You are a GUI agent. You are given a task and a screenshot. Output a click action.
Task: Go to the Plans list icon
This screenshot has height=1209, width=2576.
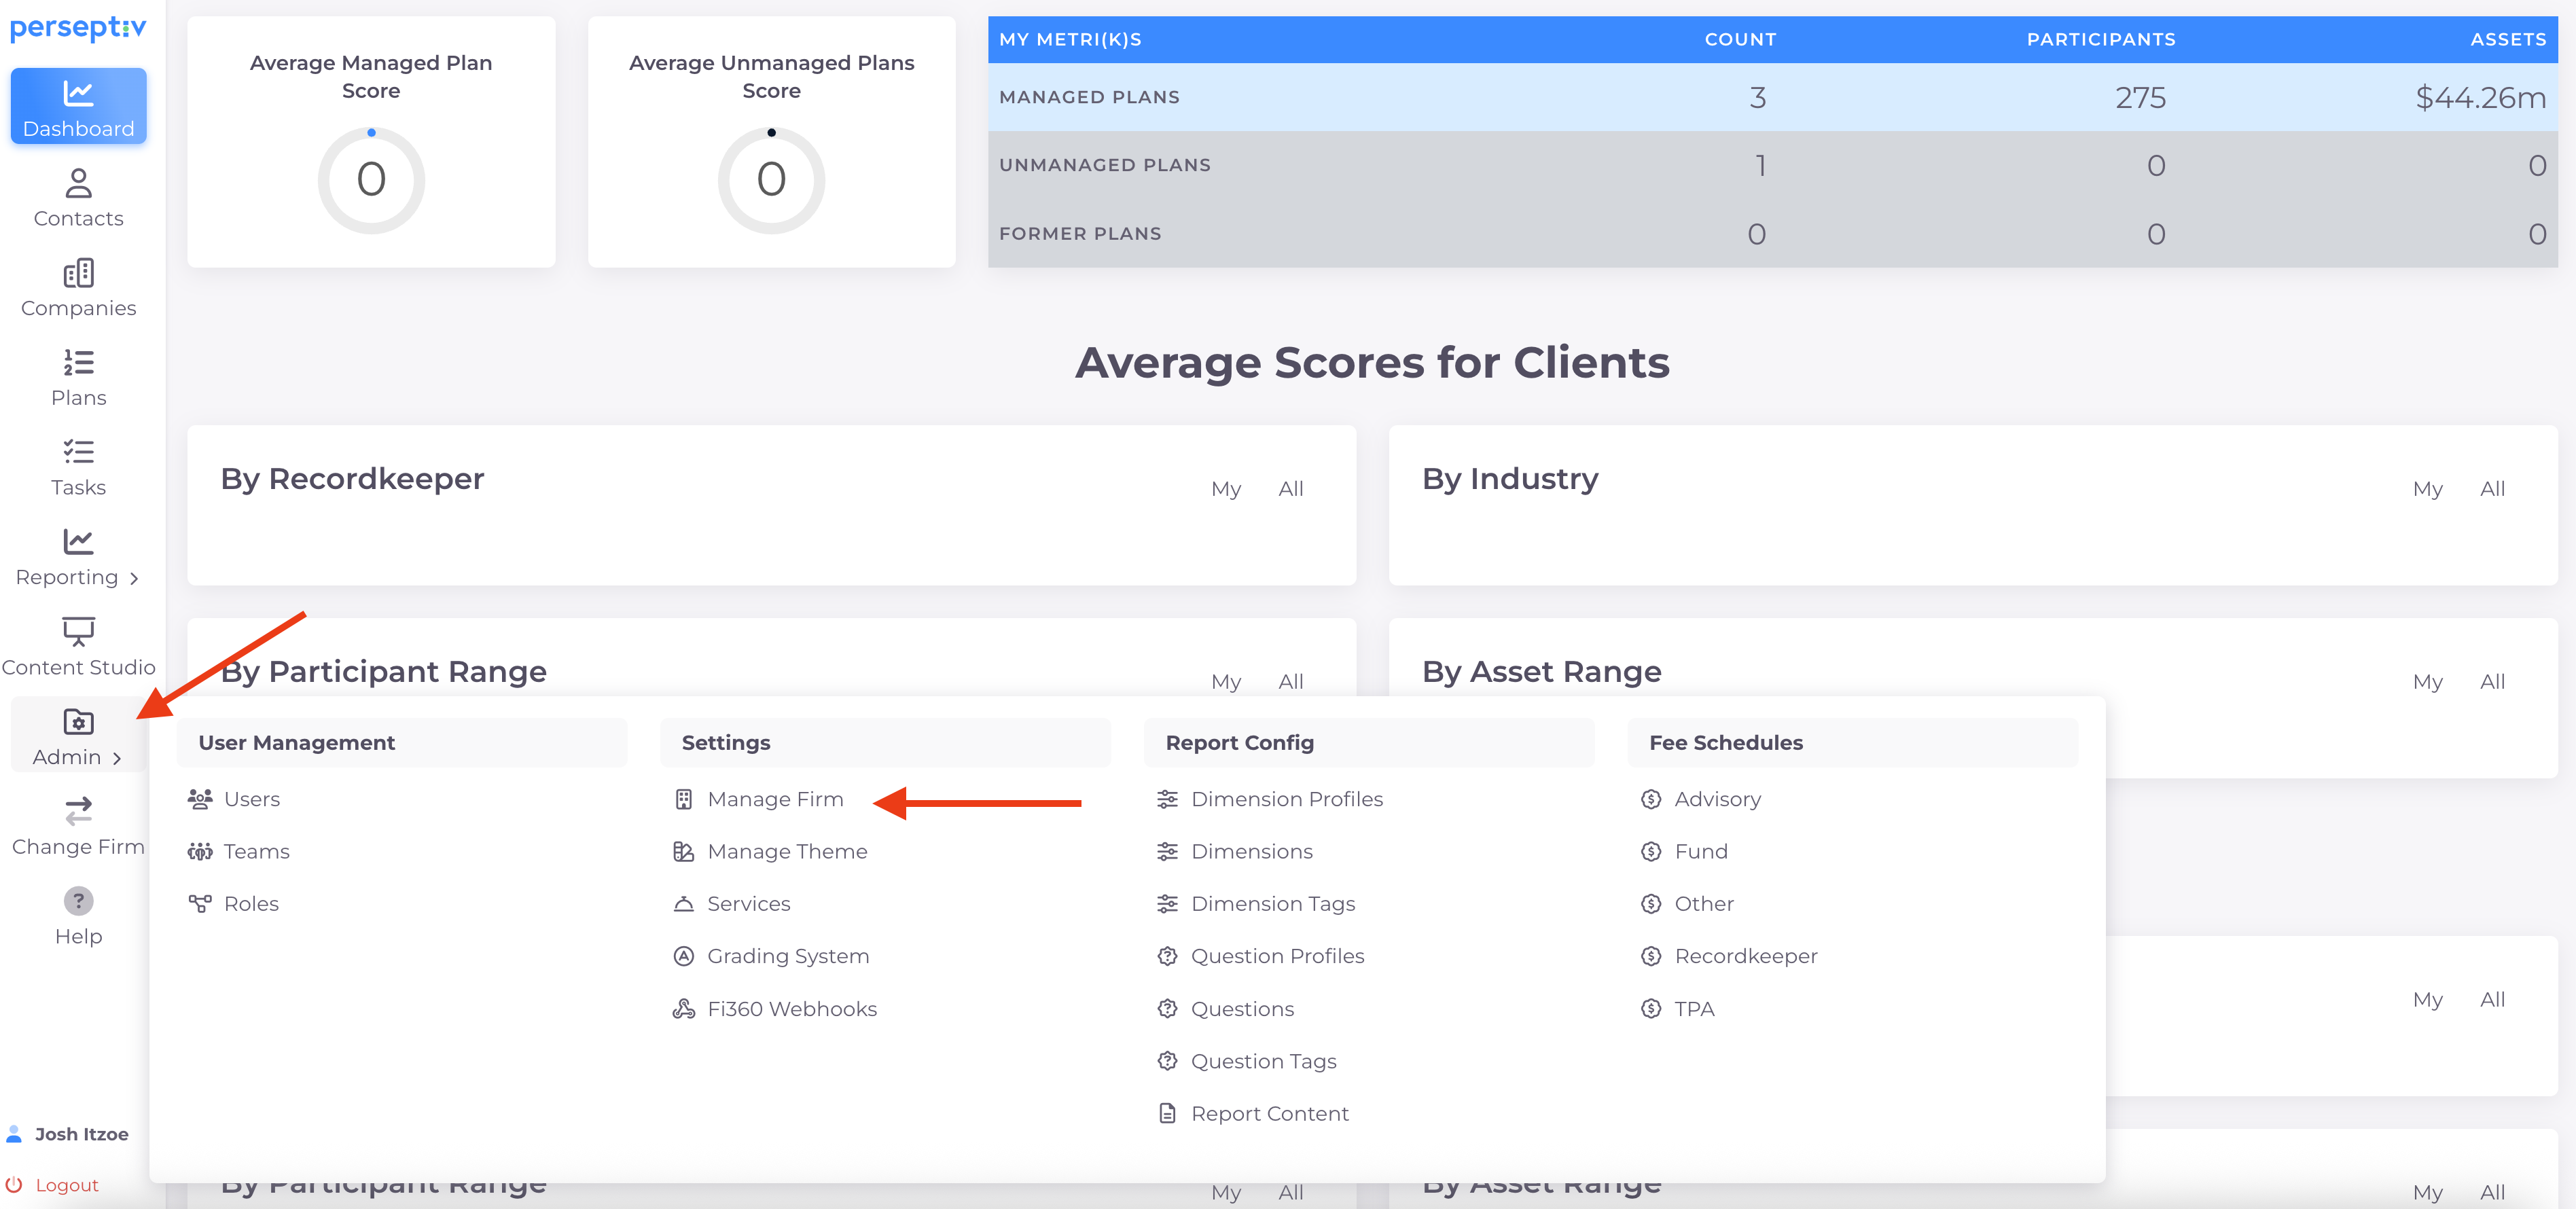pyautogui.click(x=78, y=362)
